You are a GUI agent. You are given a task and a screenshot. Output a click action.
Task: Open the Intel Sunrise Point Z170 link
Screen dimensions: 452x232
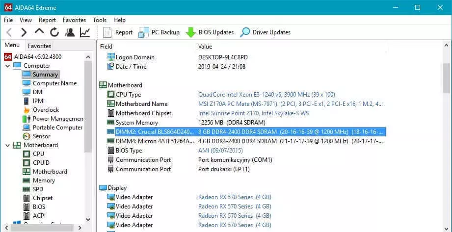(x=253, y=113)
